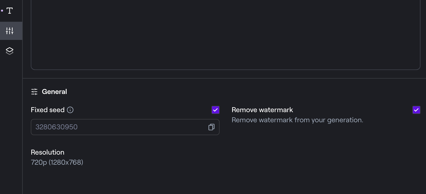Open the layers stack sidebar icon

(10, 51)
